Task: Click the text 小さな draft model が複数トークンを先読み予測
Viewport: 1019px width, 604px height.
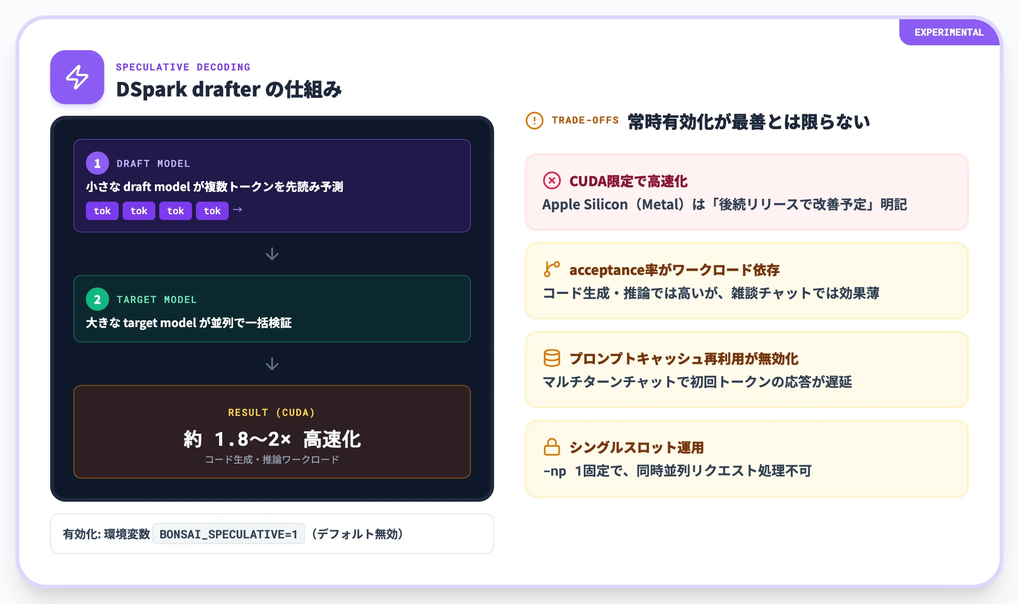Action: click(x=214, y=187)
